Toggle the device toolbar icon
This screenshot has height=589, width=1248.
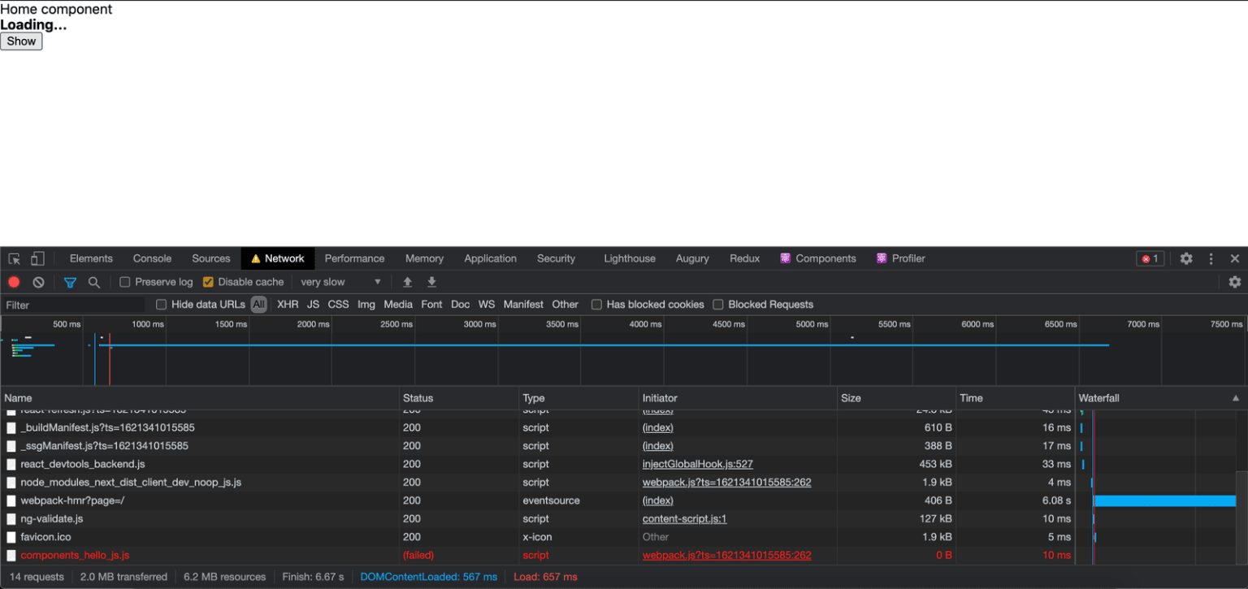[37, 258]
